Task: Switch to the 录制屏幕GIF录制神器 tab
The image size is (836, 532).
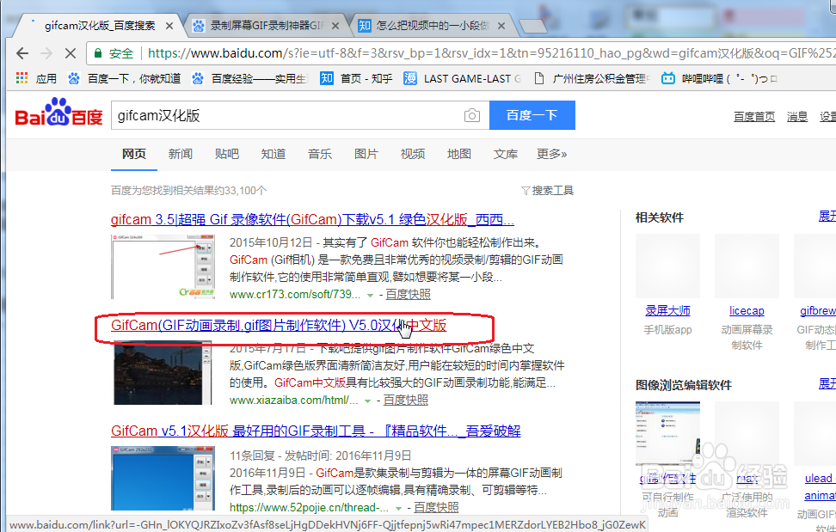Action: tap(267, 26)
